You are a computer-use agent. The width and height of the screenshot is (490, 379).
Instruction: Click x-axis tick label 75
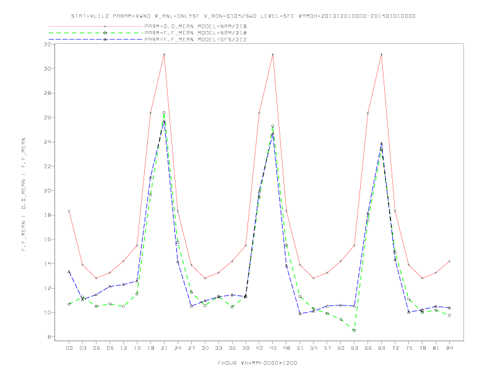click(x=409, y=348)
